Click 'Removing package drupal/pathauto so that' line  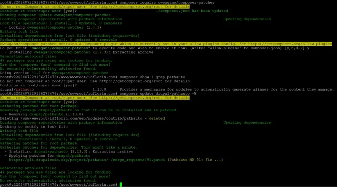pos(89,110)
